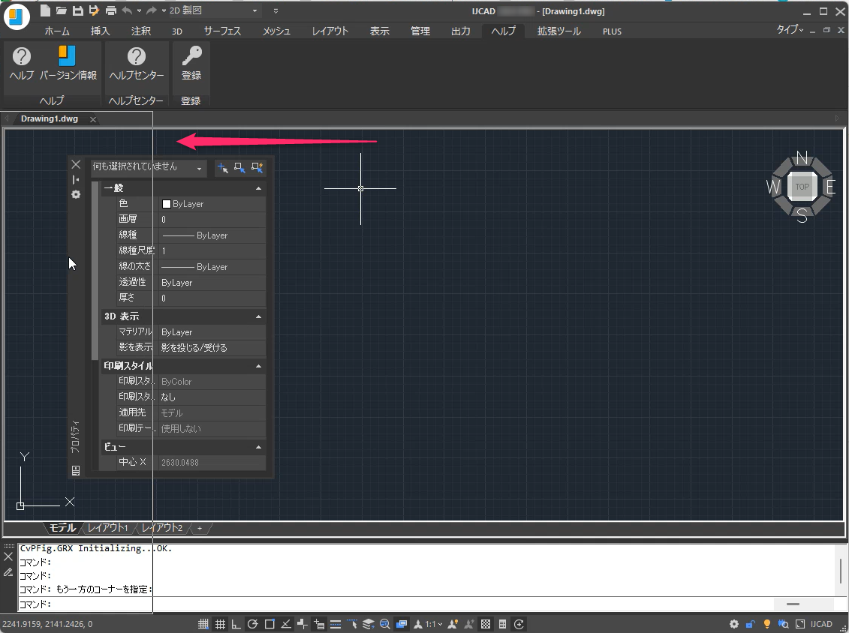Click the 線種 ByLayer value field
This screenshot has width=849, height=633.
[212, 235]
